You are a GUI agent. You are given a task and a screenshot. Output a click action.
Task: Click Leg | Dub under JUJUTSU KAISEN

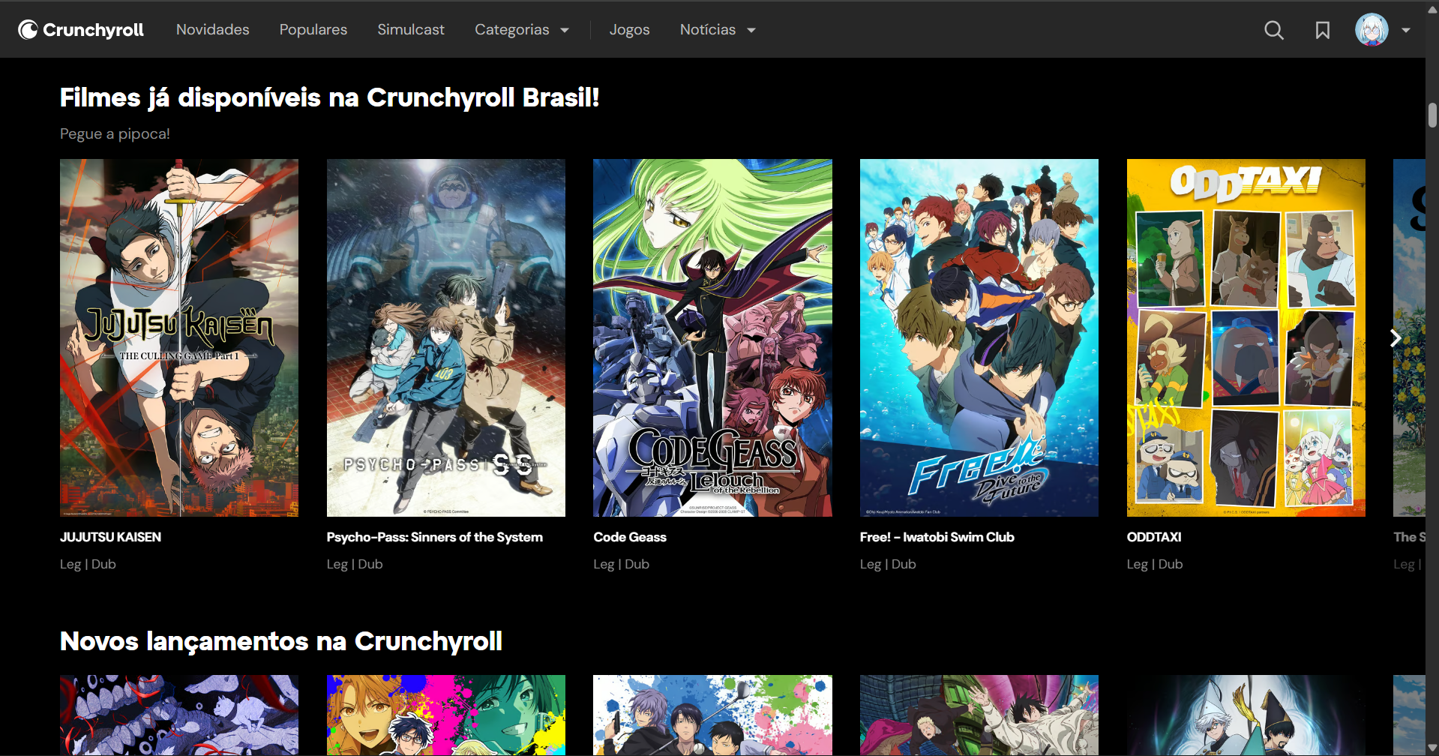pos(88,564)
